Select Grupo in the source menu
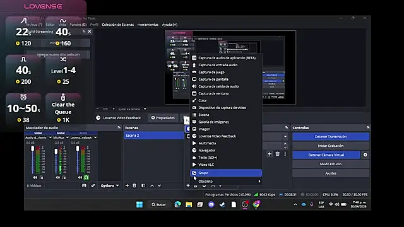 (x=226, y=173)
